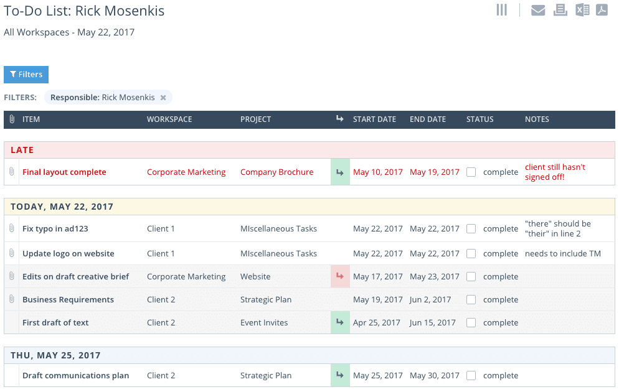Click red dependency arrow on Website row
The width and height of the screenshot is (619, 392).
coord(340,276)
